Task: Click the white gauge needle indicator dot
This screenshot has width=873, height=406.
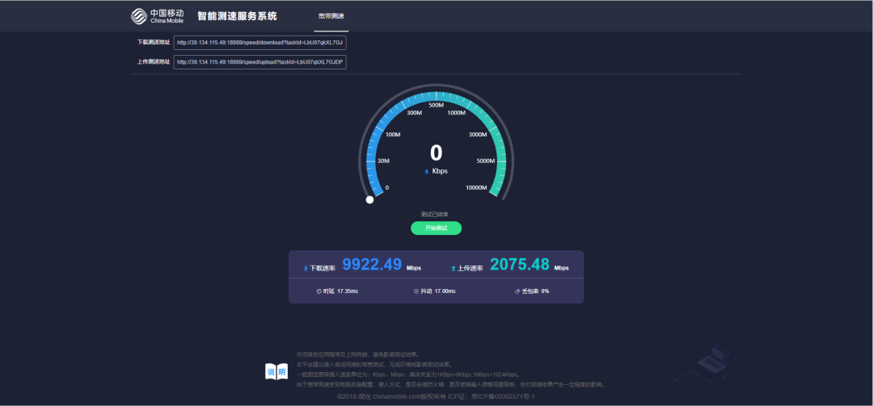Action: pyautogui.click(x=369, y=199)
